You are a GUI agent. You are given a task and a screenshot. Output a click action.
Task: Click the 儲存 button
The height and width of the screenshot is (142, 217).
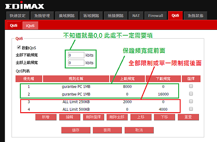click(x=76, y=130)
